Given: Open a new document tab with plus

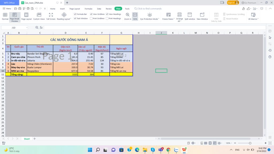Looking at the screenshot, I should 67,3.
